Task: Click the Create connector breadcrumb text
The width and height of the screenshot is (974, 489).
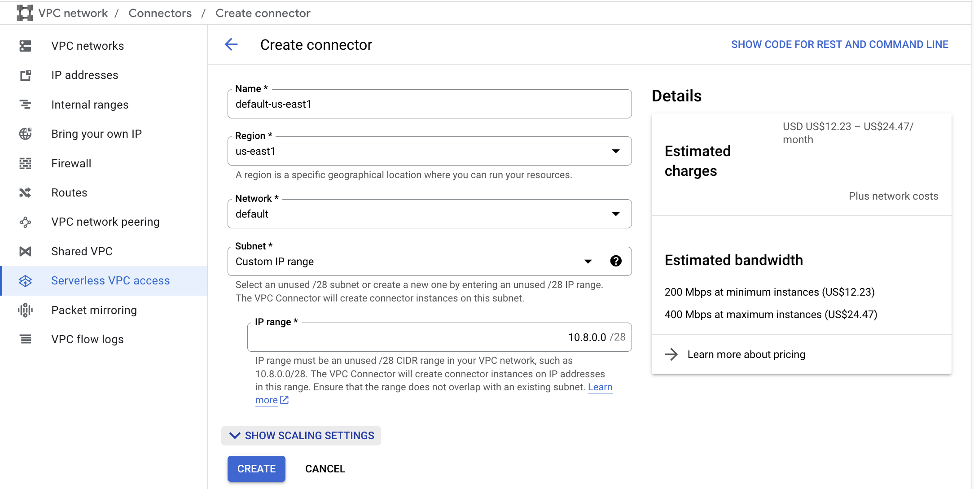Action: tap(263, 13)
